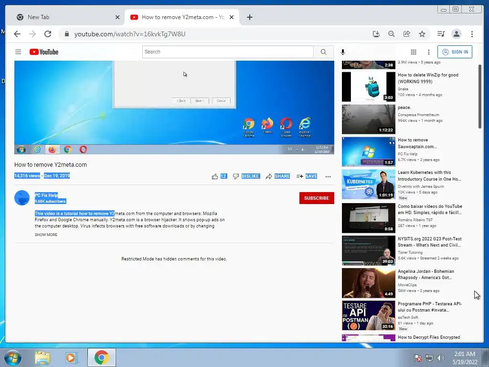This screenshot has height=367, width=489.
Task: Focus the YouTube Search field
Action: pos(228,52)
